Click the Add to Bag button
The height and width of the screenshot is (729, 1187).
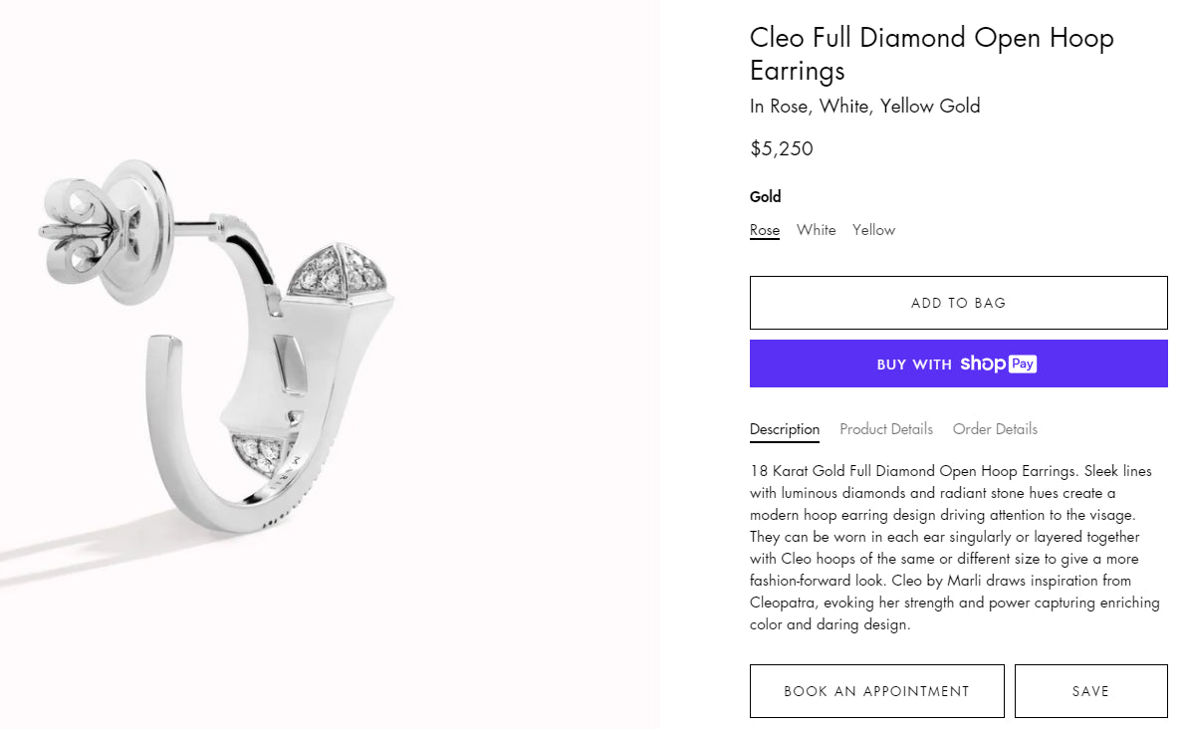pyautogui.click(x=958, y=303)
